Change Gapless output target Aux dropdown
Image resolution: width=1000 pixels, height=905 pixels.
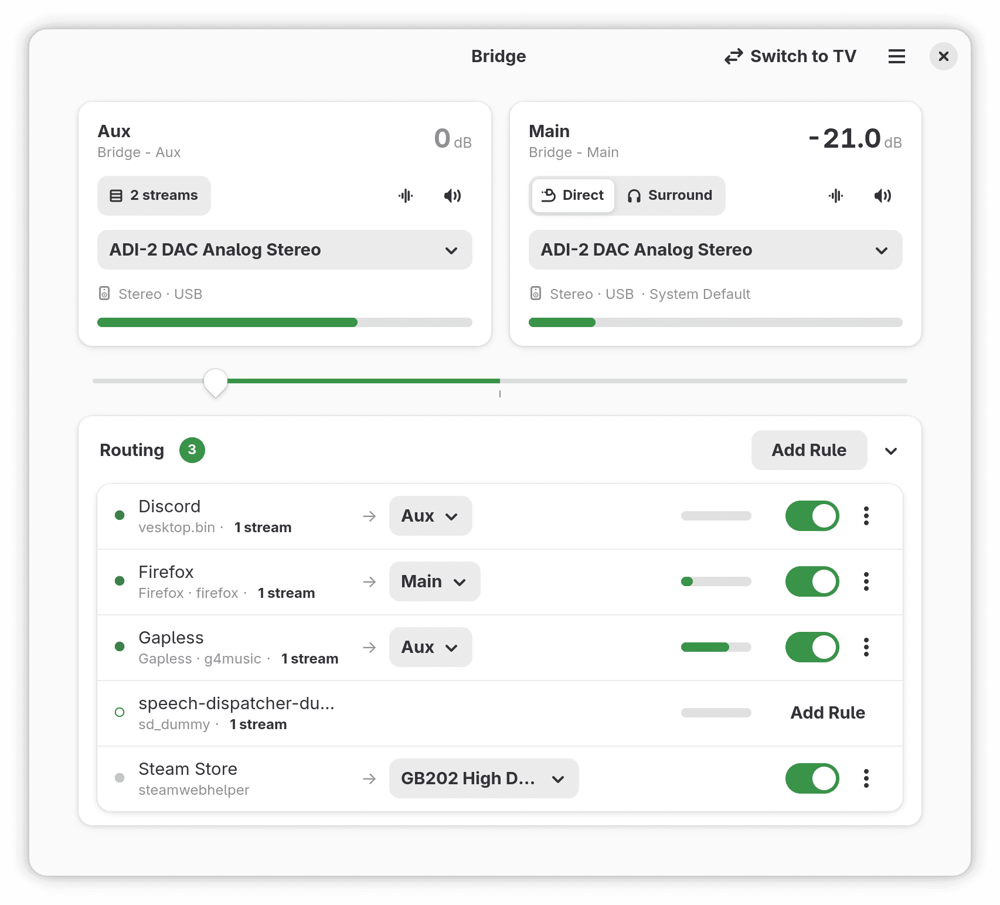(x=431, y=647)
